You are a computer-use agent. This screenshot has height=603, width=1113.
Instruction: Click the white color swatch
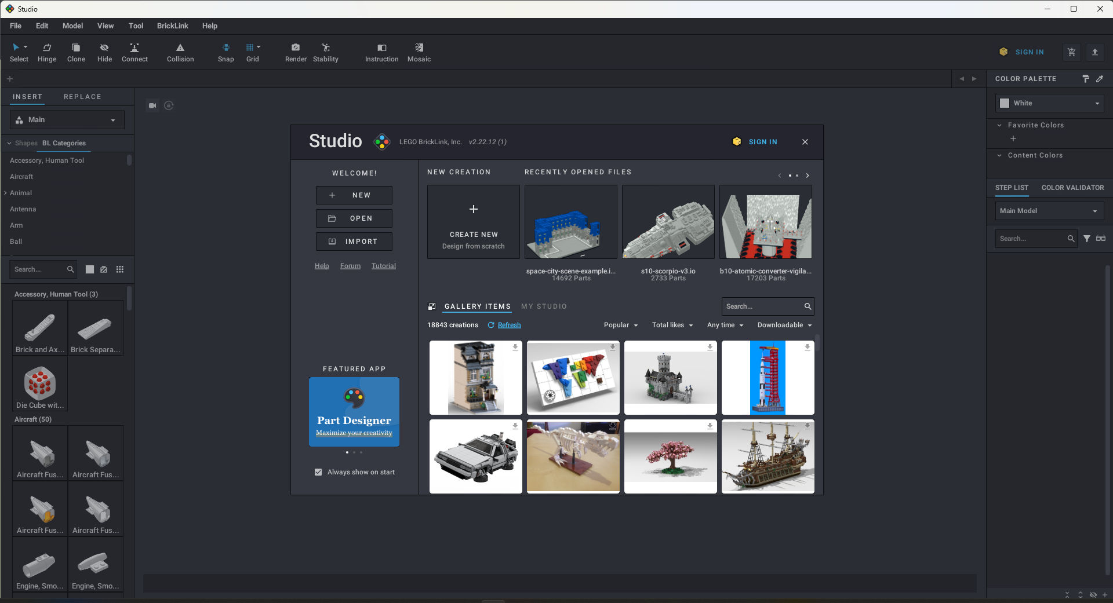pyautogui.click(x=1005, y=103)
